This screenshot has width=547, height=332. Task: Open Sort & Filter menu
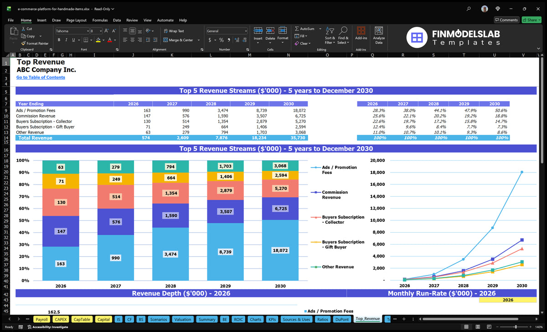(x=330, y=36)
